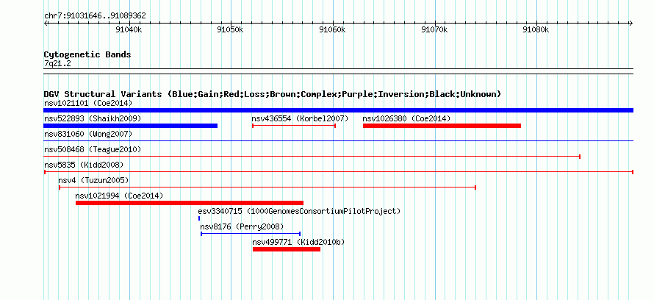The height and width of the screenshot is (300, 654).
Task: Click the 91040k ruler tick label
Action: point(129,29)
